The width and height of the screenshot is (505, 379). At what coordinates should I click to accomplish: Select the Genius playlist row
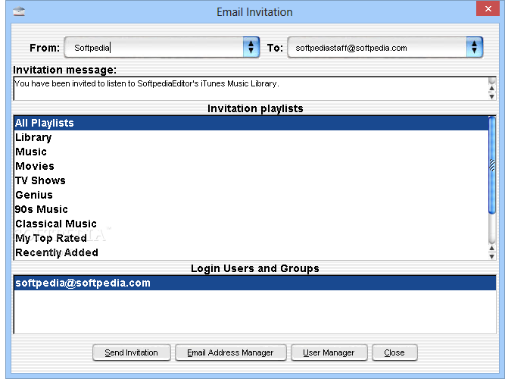[x=251, y=195]
